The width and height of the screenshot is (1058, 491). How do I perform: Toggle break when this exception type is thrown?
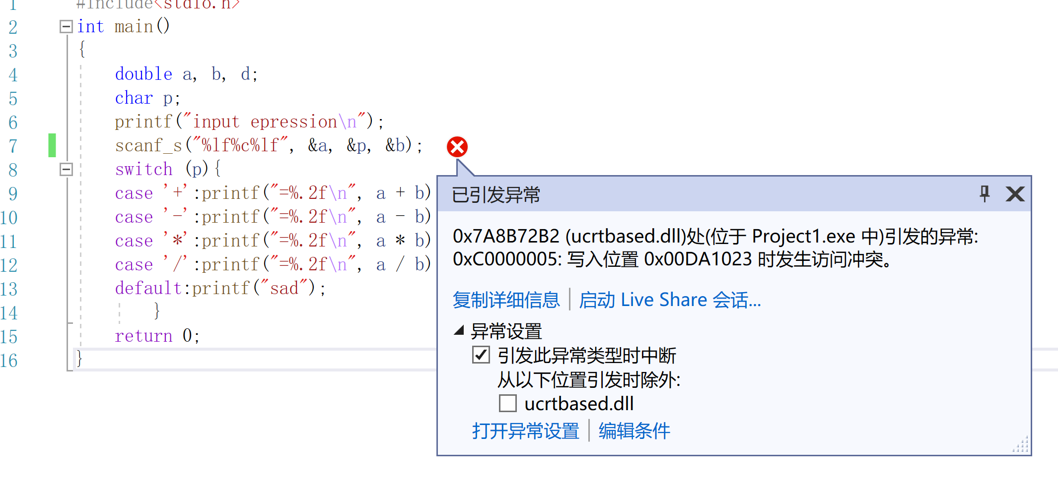coord(481,355)
